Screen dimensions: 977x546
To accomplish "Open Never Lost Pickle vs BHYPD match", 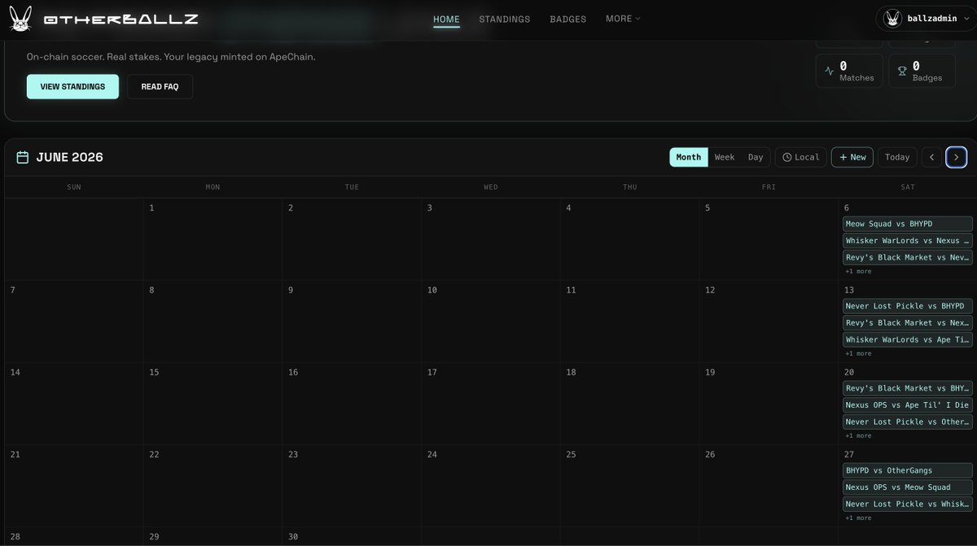I will 908,306.
